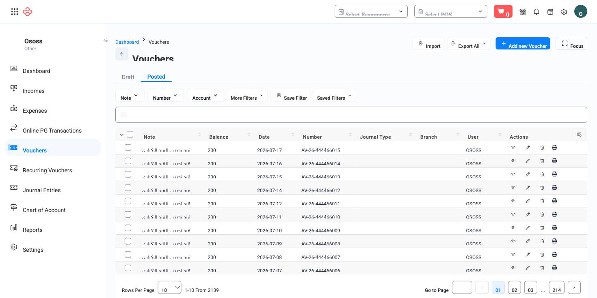The width and height of the screenshot is (597, 298).
Task: Open the shopping cart icon
Action: coord(503,11)
